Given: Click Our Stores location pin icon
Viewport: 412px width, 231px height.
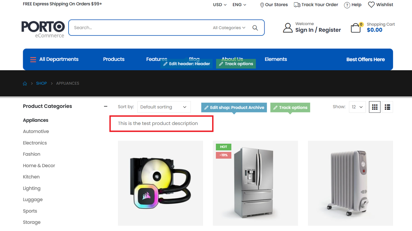Looking at the screenshot, I should coord(262,5).
